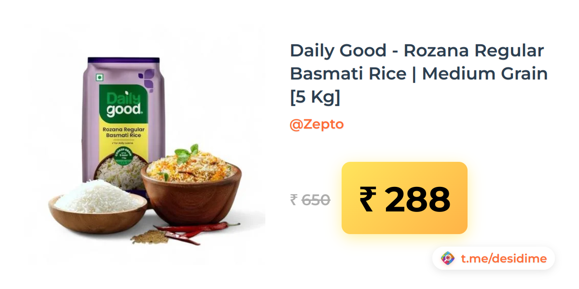Click the [5 Kg] weight text
Viewport: 579px width, 289px height.
[315, 97]
